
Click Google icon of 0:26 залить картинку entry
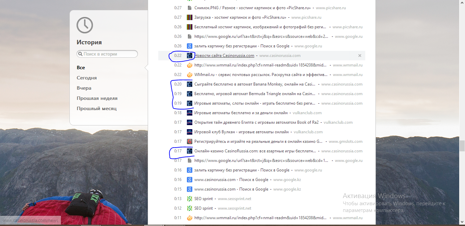tap(190, 46)
